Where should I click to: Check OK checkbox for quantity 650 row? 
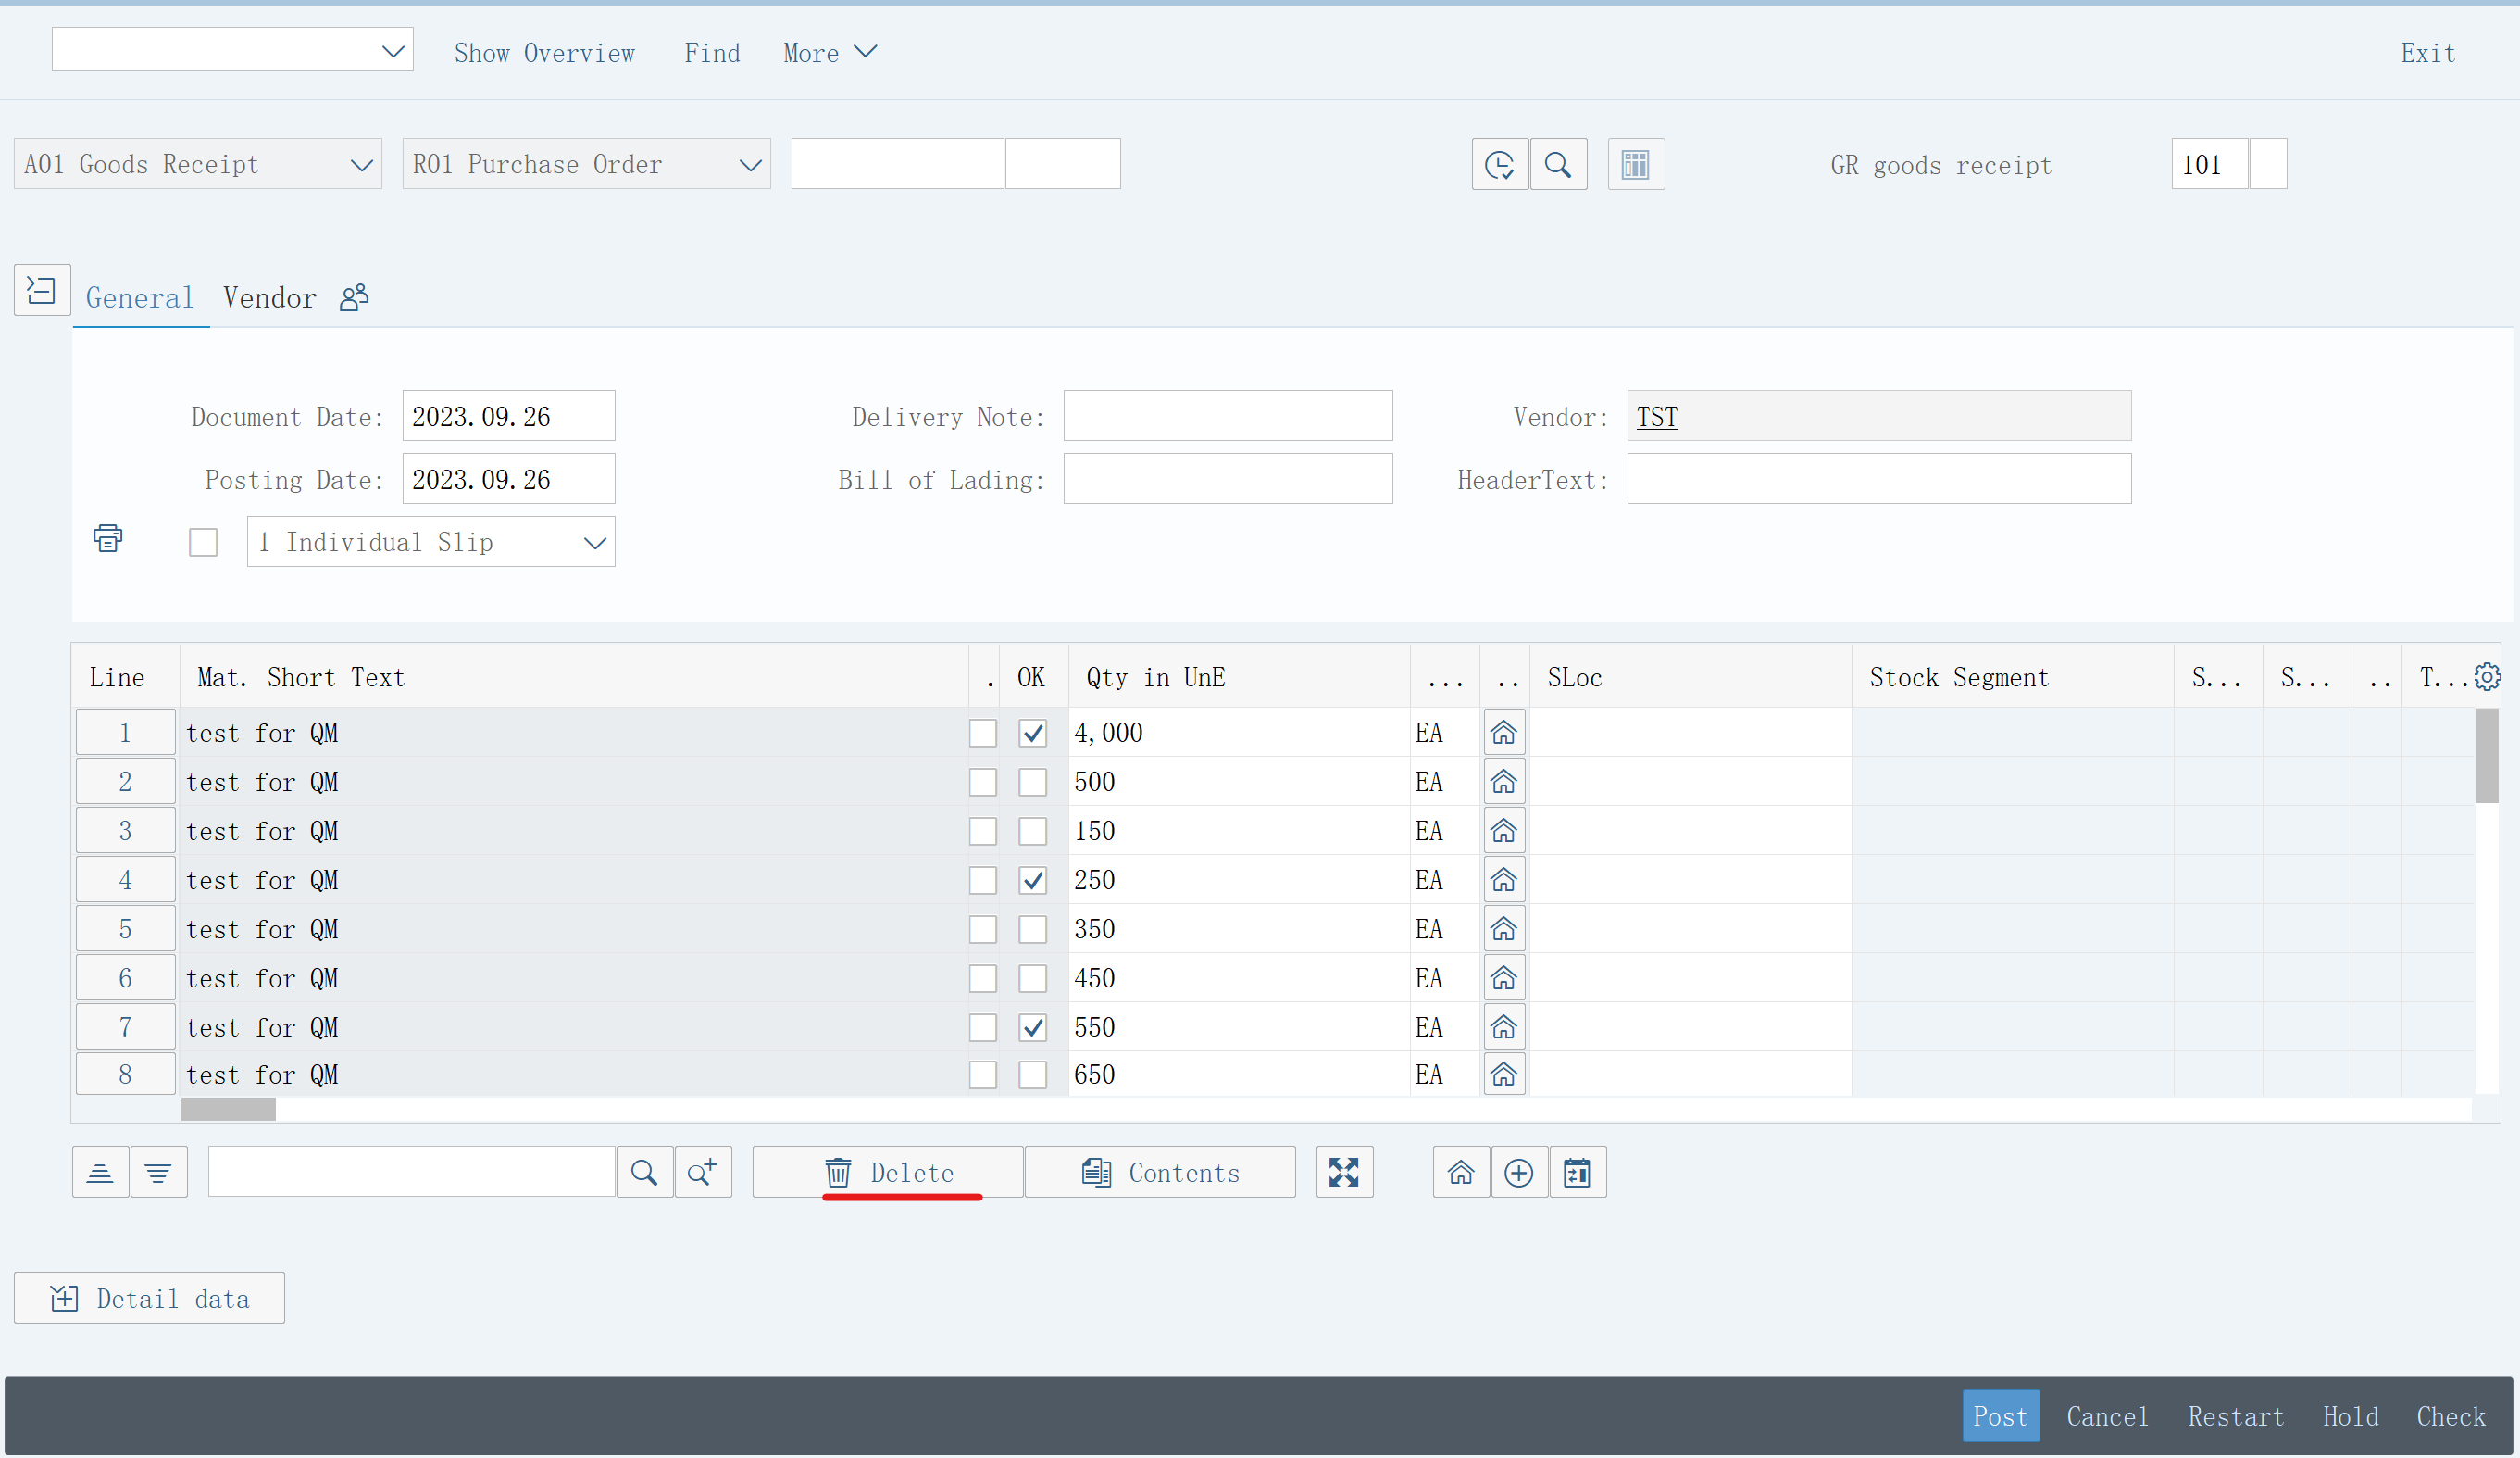pyautogui.click(x=1032, y=1075)
